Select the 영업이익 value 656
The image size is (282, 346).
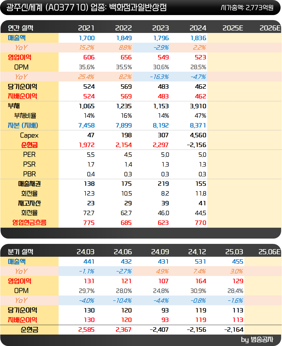point(126,57)
